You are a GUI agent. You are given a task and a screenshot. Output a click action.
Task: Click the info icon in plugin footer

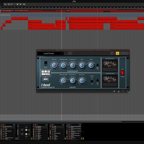click(x=127, y=91)
